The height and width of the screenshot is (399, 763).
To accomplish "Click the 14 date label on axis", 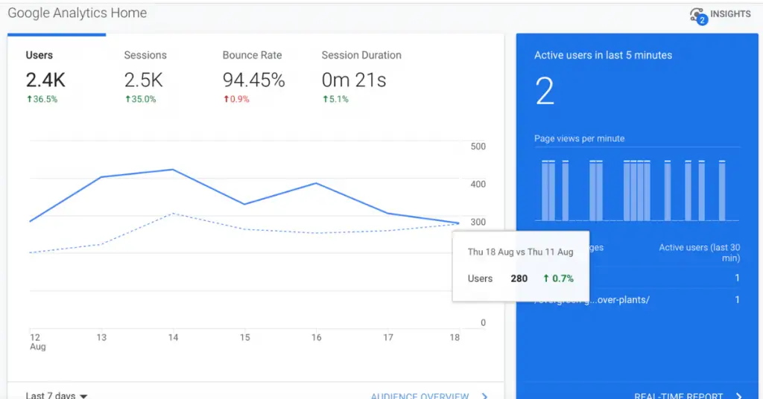I will coord(173,337).
